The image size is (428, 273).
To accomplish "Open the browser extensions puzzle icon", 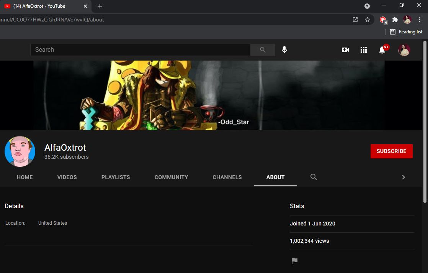I will (395, 20).
